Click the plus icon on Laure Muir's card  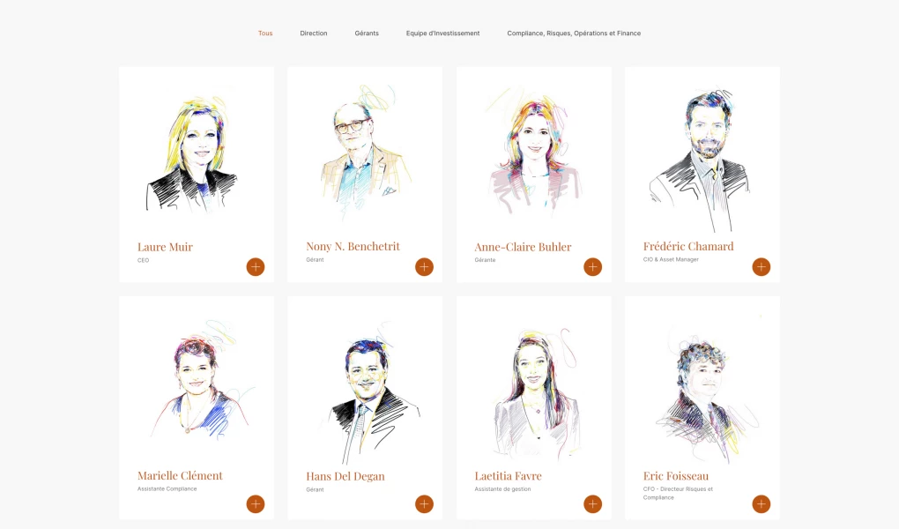tap(256, 267)
